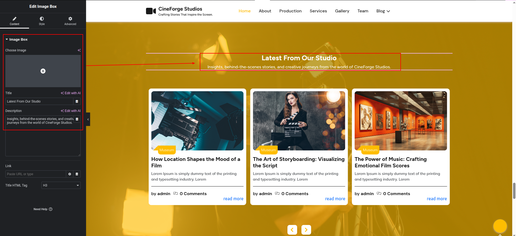Viewport: 516px width, 236px height.
Task: Click Edit with AI for Description
Action: point(71,111)
